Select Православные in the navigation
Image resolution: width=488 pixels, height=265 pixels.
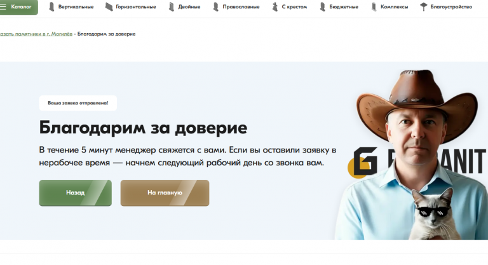(241, 7)
